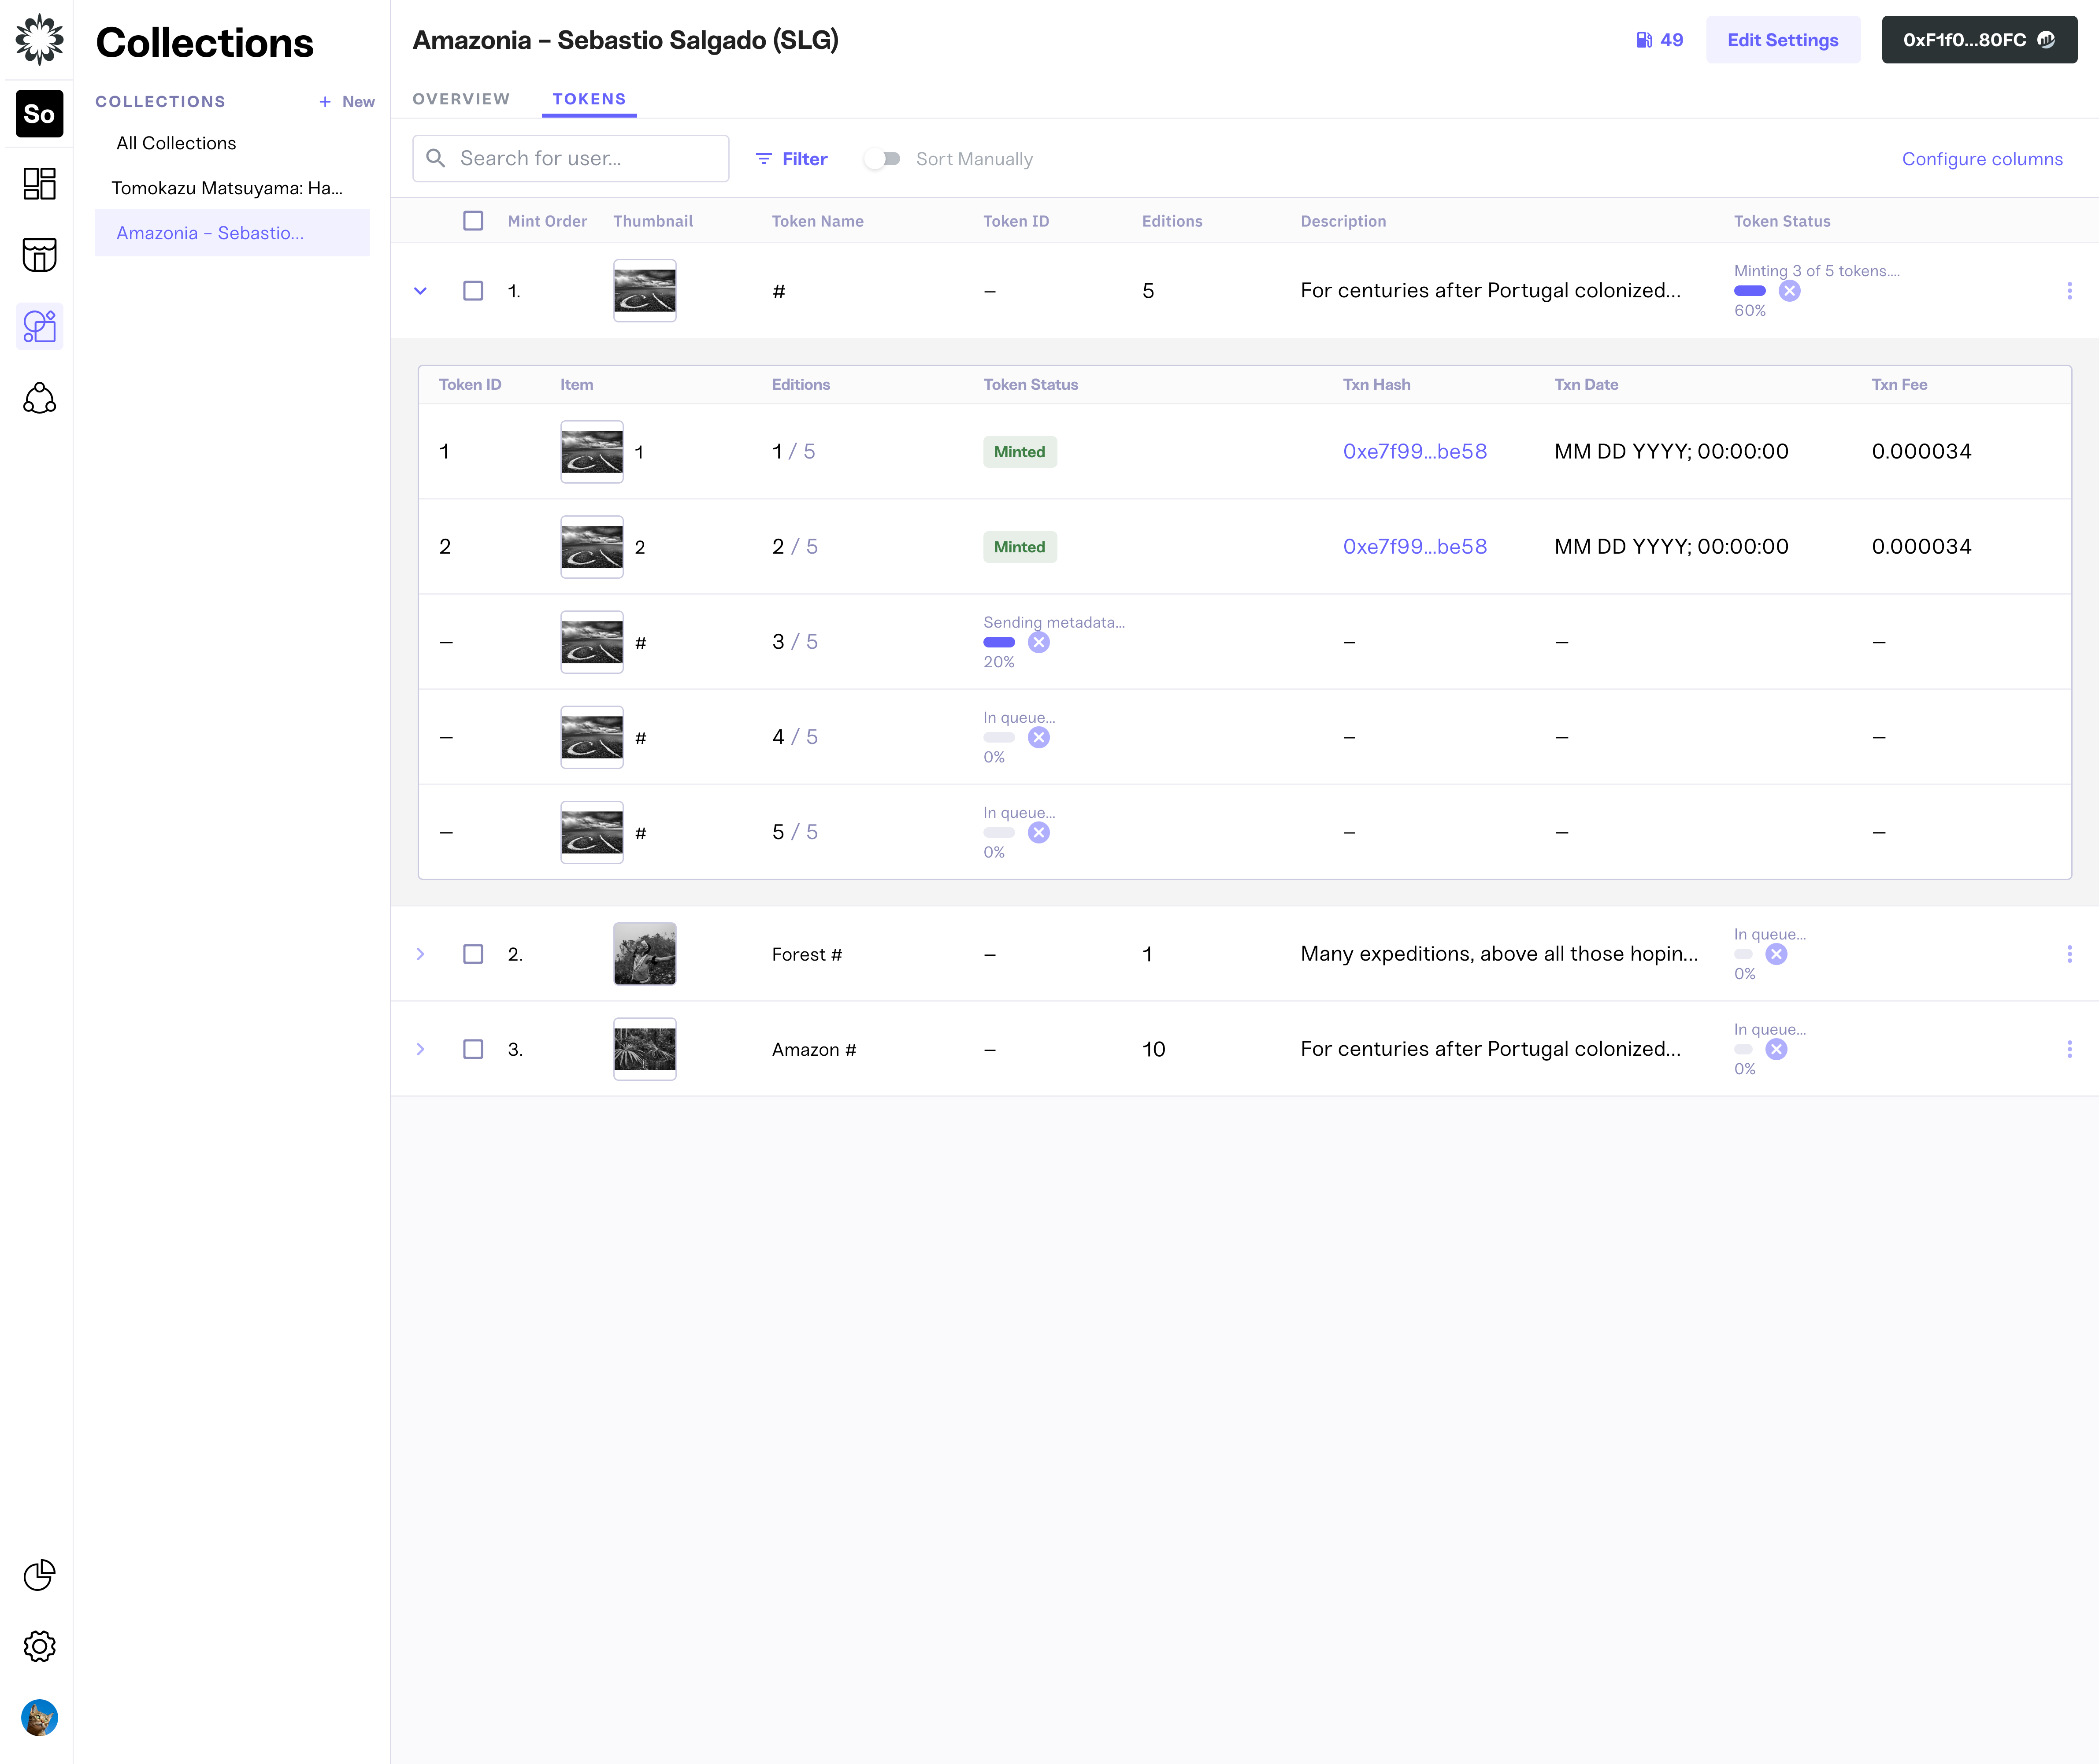Image resolution: width=2099 pixels, height=1764 pixels.
Task: Cancel queued minting for Amazon #
Action: [x=1776, y=1049]
